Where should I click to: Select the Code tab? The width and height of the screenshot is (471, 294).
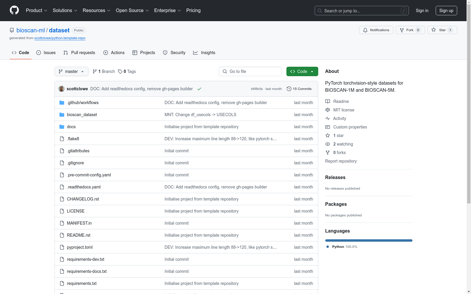click(21, 53)
